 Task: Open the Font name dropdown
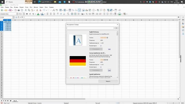tap(17, 14)
